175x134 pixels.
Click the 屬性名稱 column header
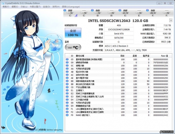click(94, 56)
